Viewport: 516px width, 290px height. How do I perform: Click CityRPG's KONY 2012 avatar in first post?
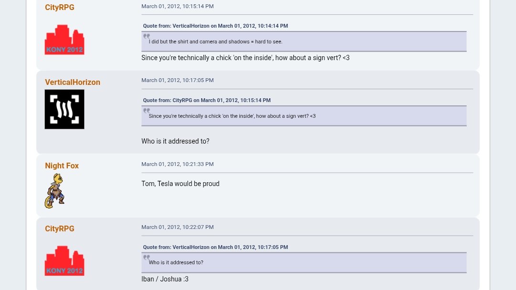64,40
